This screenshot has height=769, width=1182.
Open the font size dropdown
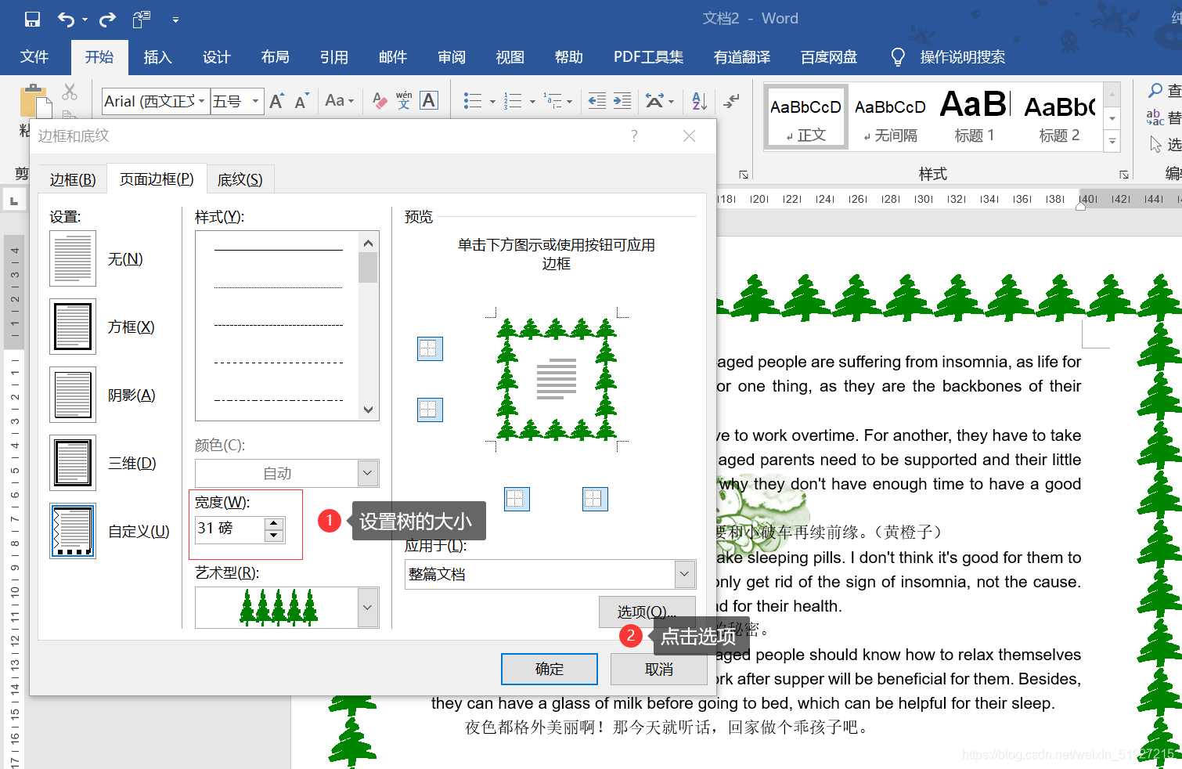[255, 101]
